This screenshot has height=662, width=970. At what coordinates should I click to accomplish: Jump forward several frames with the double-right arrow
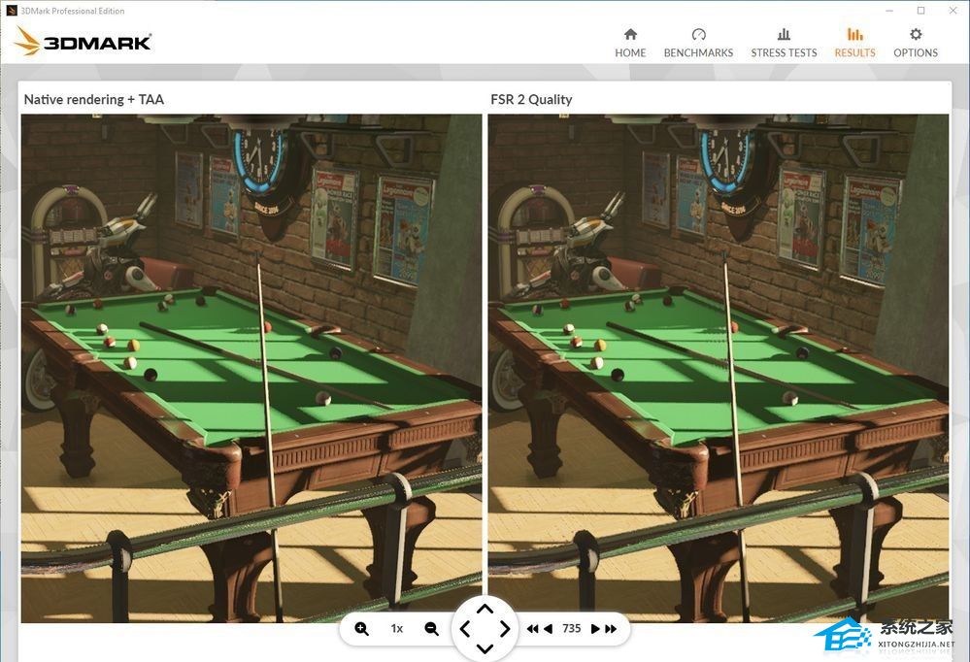coord(611,629)
